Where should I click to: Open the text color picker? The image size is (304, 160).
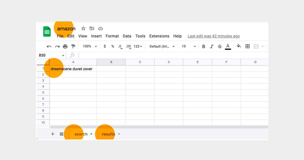(228, 46)
